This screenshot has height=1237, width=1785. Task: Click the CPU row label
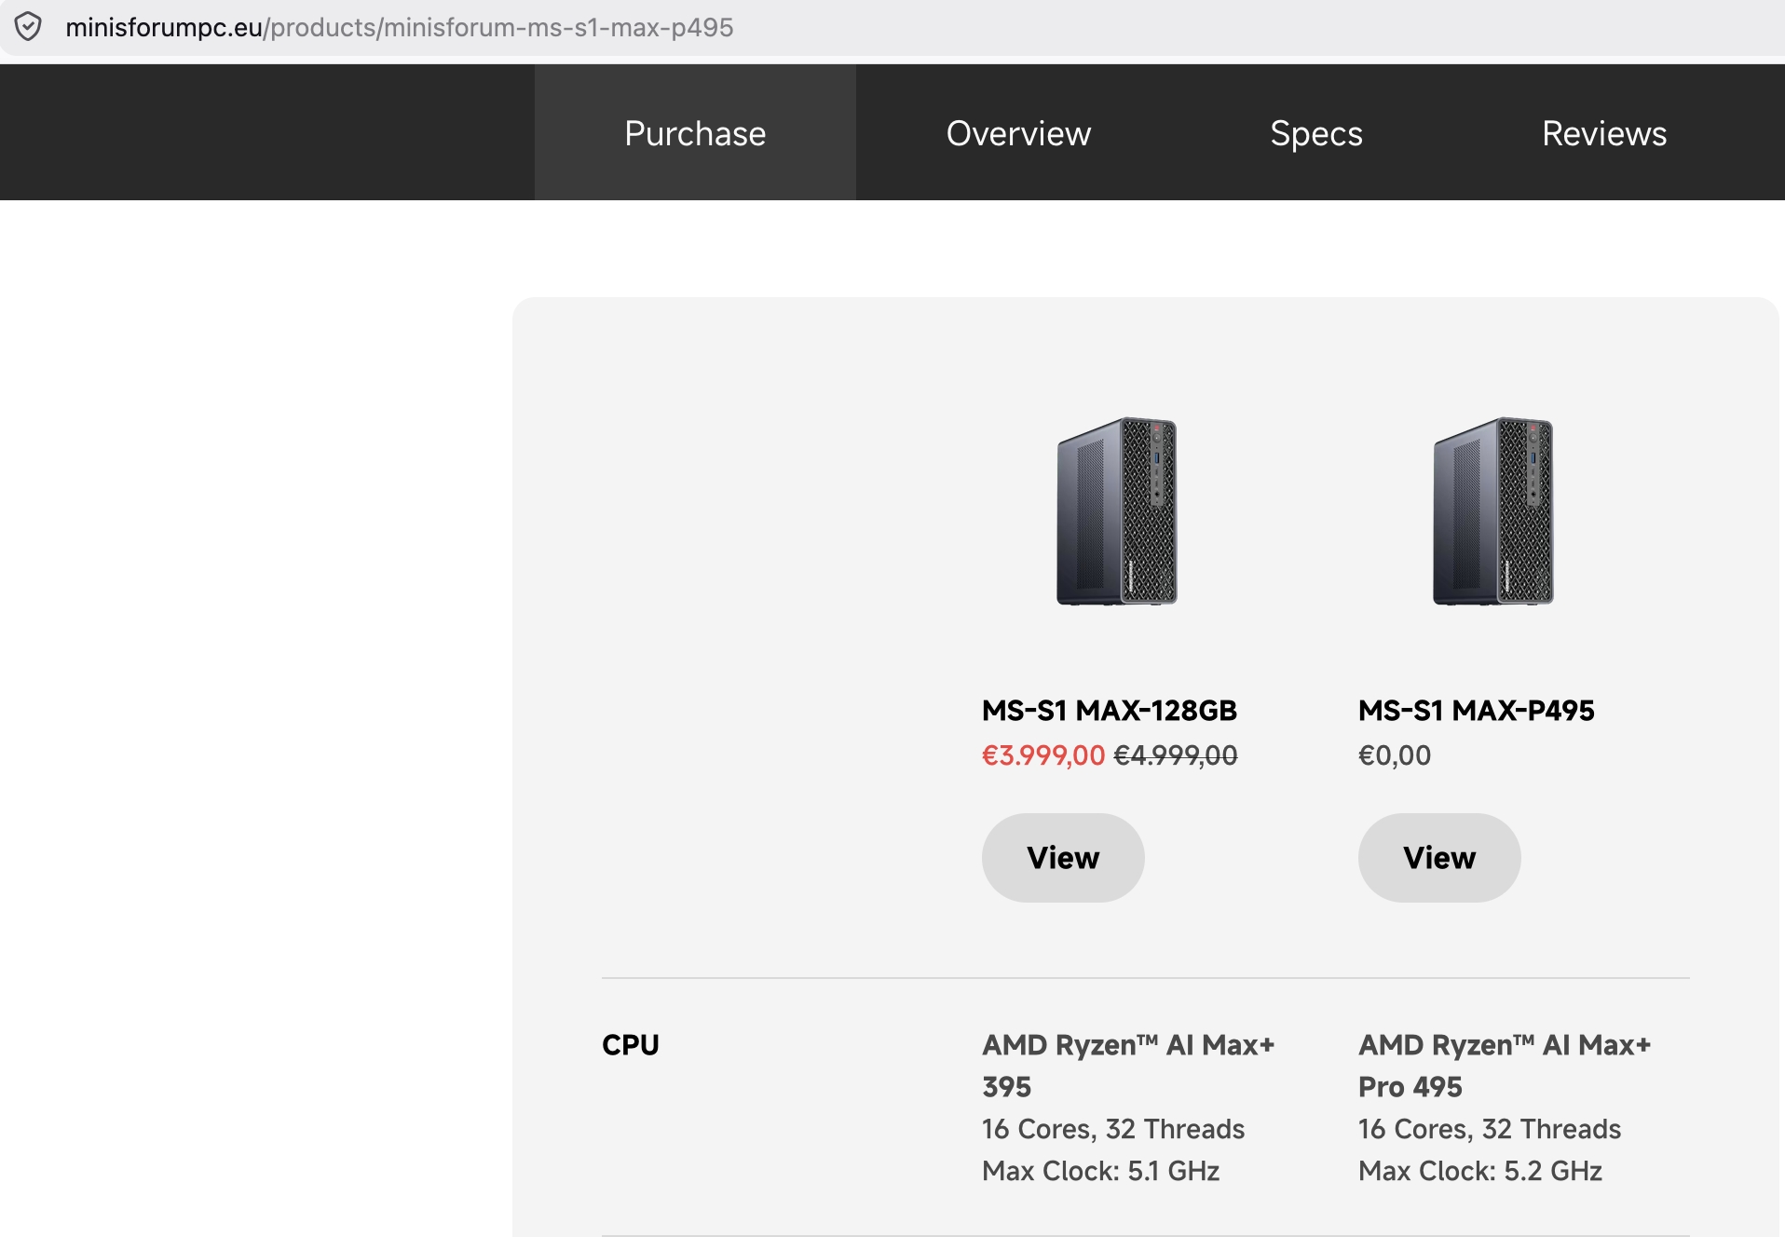coord(631,1045)
